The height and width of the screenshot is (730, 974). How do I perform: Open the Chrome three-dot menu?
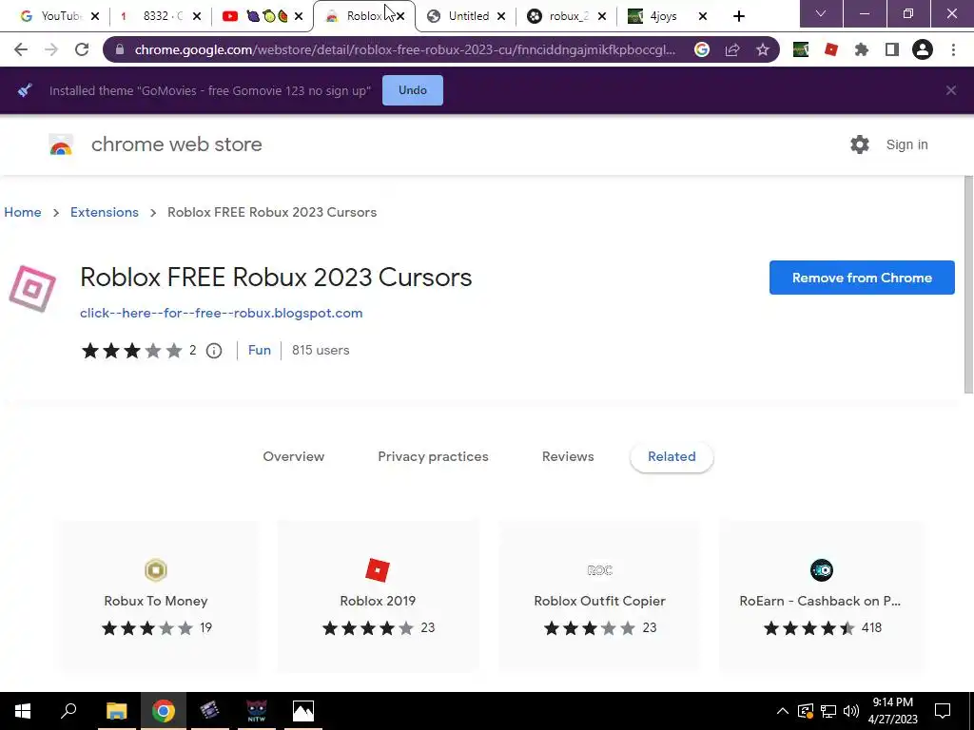point(953,49)
